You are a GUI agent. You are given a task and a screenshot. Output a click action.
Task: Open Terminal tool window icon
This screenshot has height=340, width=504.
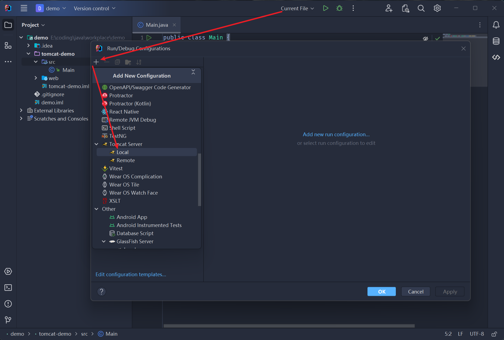tap(8, 288)
